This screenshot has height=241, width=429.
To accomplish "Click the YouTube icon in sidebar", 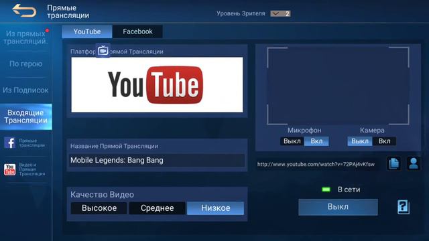I will click(9, 169).
